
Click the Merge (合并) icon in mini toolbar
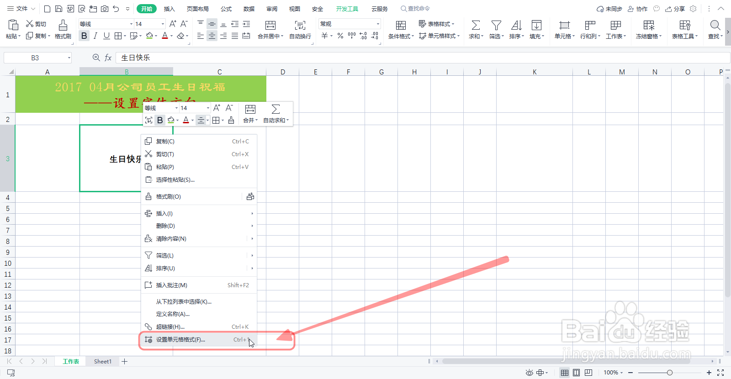tap(250, 109)
